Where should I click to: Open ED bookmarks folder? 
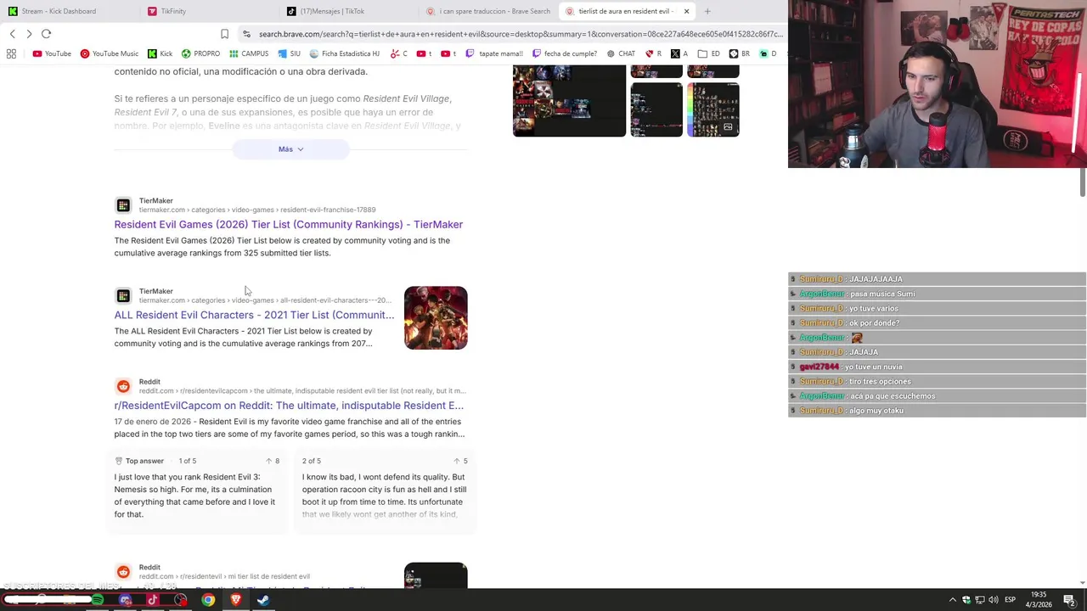(x=709, y=53)
